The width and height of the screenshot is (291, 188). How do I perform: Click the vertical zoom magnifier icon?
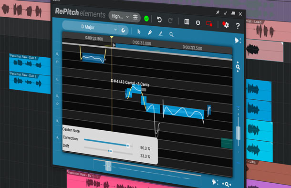click(238, 67)
